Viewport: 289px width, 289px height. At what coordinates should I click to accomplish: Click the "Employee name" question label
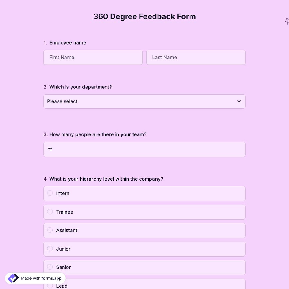pyautogui.click(x=67, y=42)
